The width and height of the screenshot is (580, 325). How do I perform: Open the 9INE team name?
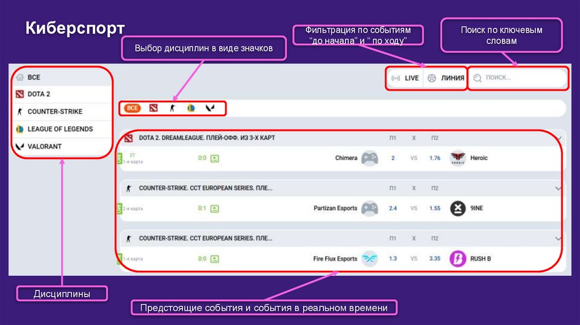[x=476, y=208]
